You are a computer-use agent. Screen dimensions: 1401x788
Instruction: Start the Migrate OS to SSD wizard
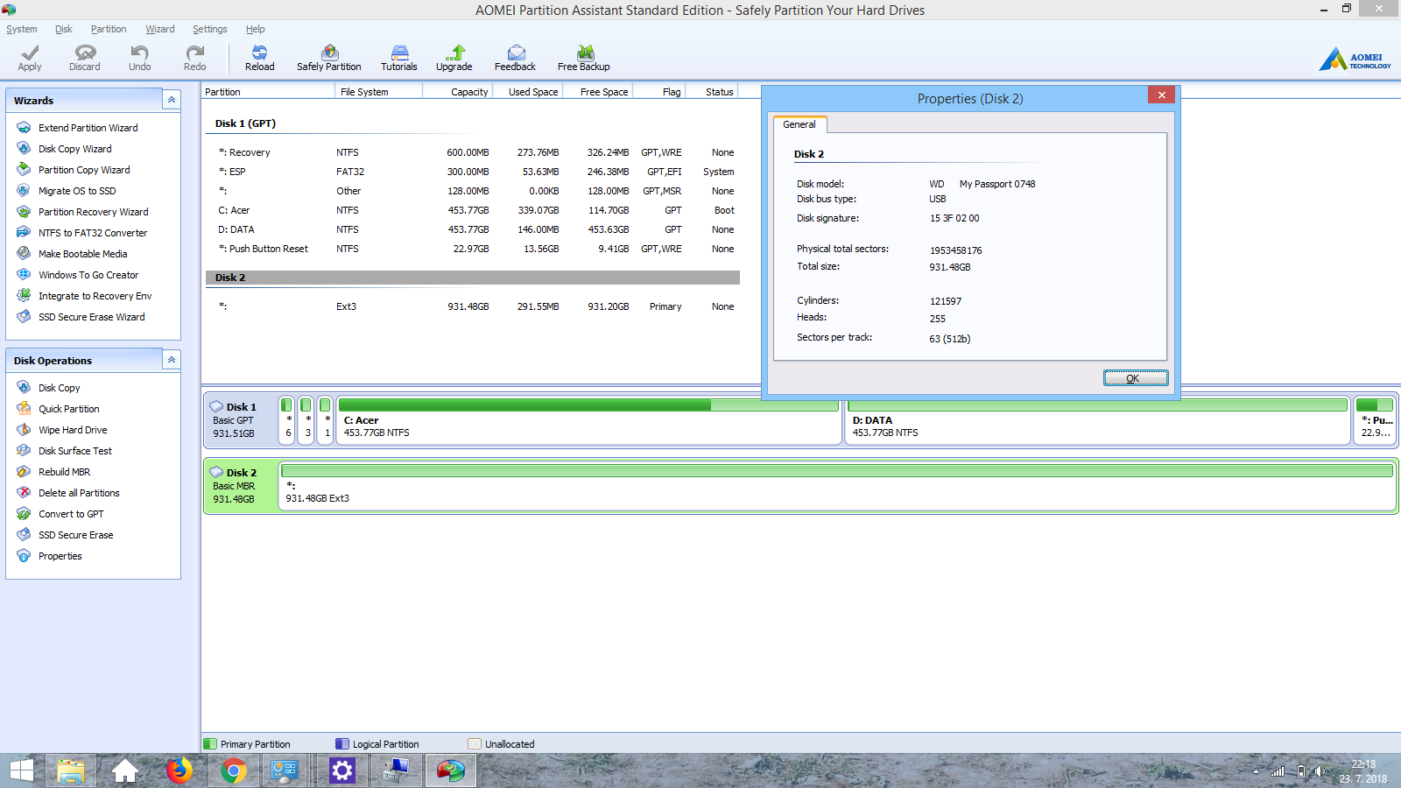click(x=77, y=191)
